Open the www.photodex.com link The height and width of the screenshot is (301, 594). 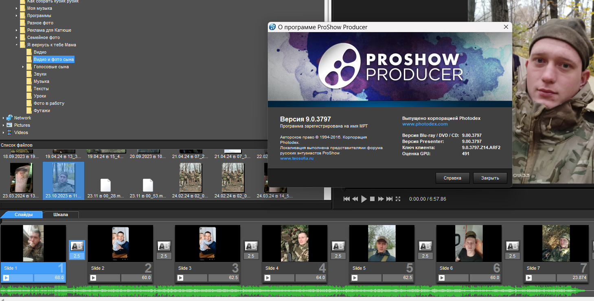coord(425,124)
